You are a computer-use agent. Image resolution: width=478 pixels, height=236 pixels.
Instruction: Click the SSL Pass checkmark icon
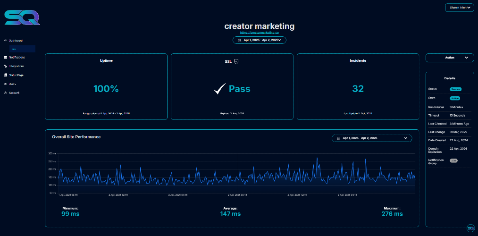(x=220, y=89)
